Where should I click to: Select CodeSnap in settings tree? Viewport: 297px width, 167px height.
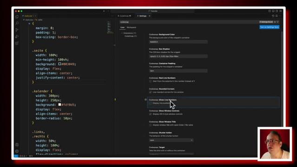coord(130,36)
